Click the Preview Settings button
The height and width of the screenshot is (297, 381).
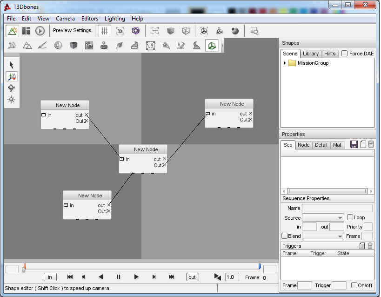tap(72, 30)
